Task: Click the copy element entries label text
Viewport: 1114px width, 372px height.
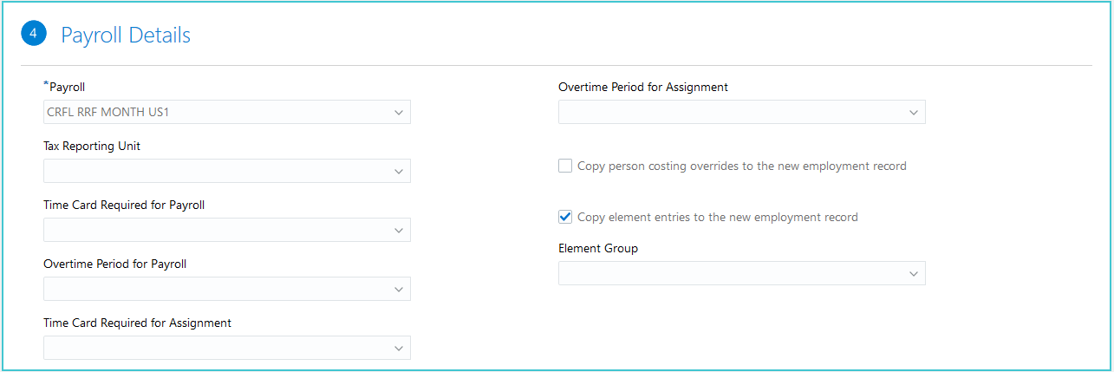Action: pos(717,217)
